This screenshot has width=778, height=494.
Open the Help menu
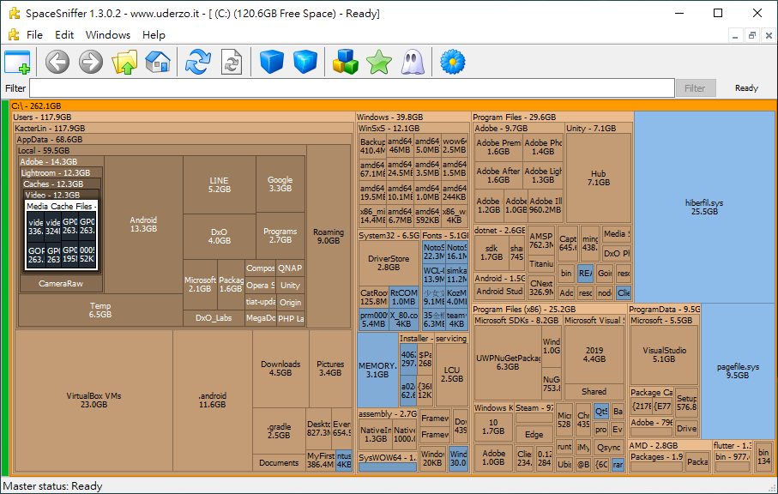coord(154,35)
